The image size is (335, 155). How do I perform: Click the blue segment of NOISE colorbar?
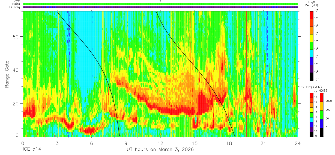coord(321,123)
